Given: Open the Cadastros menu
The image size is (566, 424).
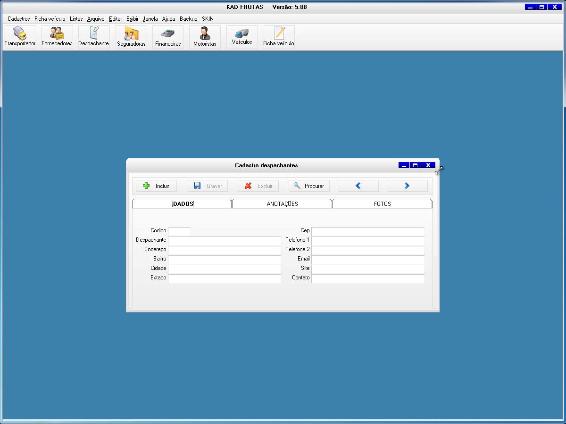Looking at the screenshot, I should click(x=19, y=19).
